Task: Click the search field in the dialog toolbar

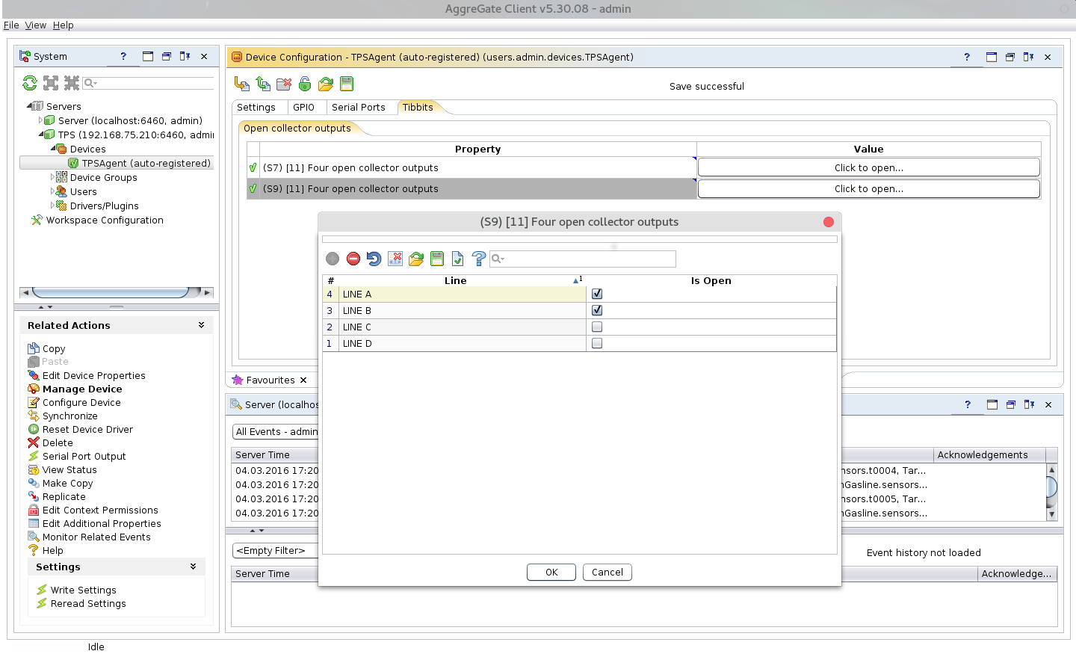Action: [x=583, y=259]
